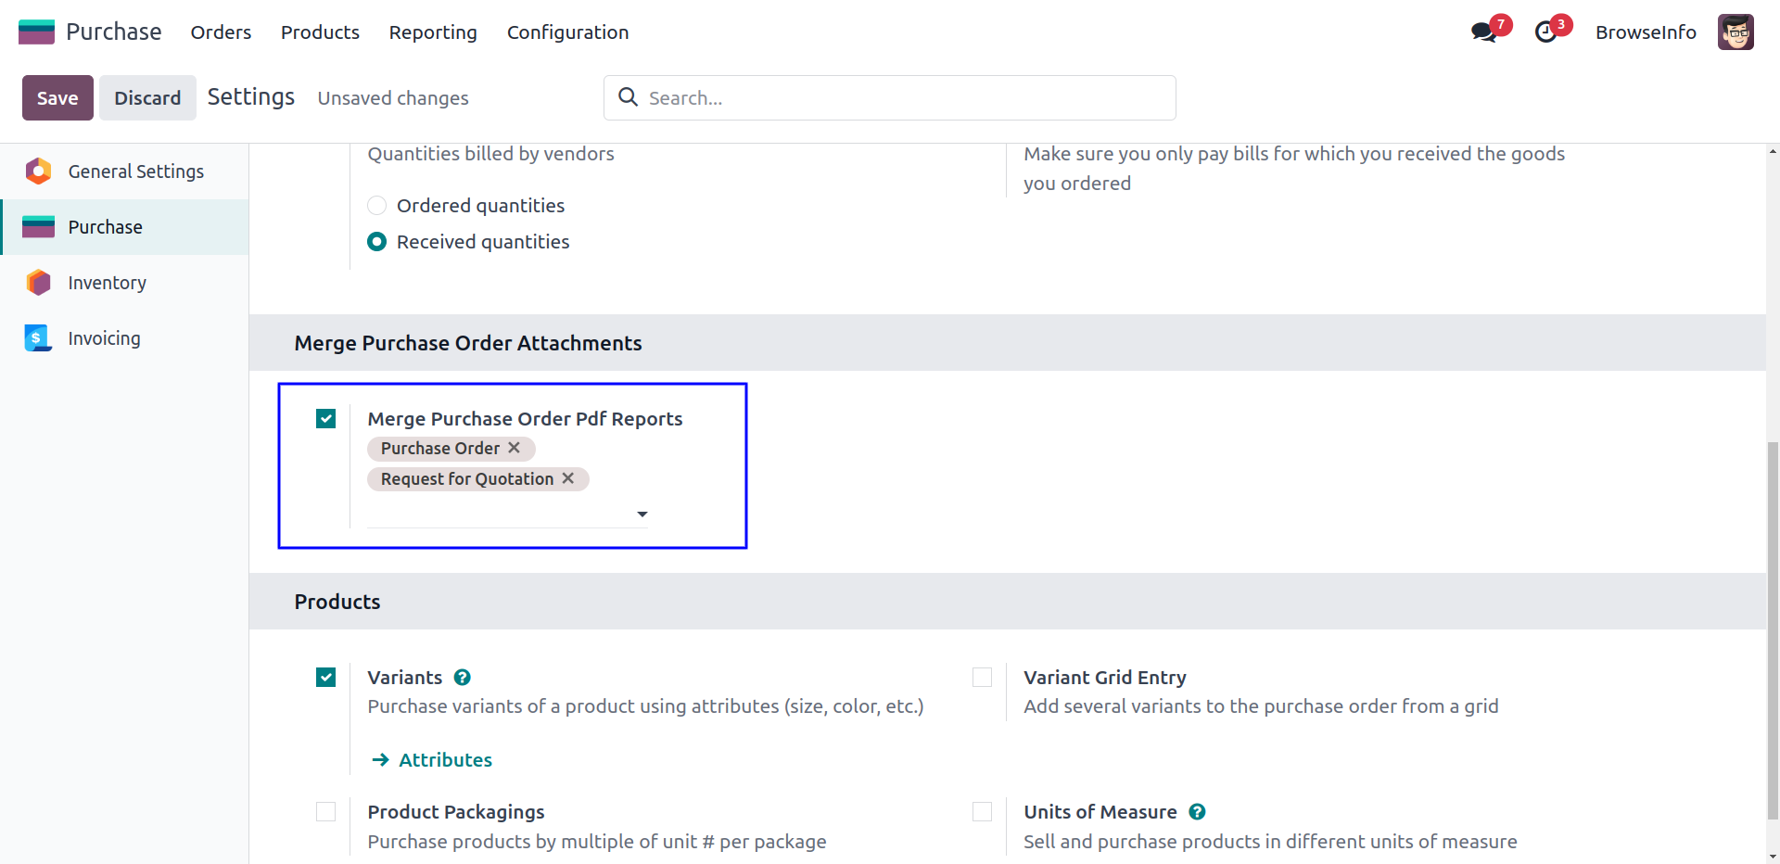The height and width of the screenshot is (864, 1780).
Task: Click the Purchase app logo icon
Action: pos(37,32)
